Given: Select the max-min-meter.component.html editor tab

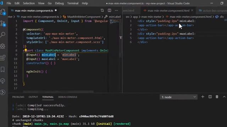Looking at the screenshot, I should click(x=168, y=11).
